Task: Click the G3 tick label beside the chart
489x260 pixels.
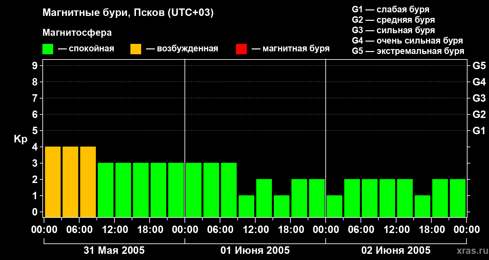Action: (x=479, y=98)
